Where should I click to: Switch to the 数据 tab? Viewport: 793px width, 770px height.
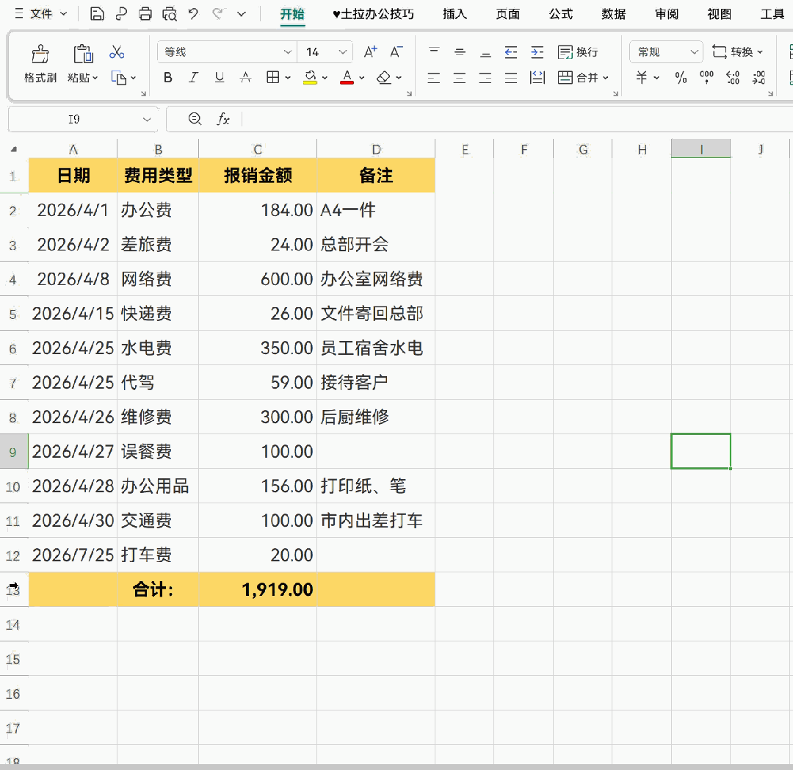tap(613, 14)
